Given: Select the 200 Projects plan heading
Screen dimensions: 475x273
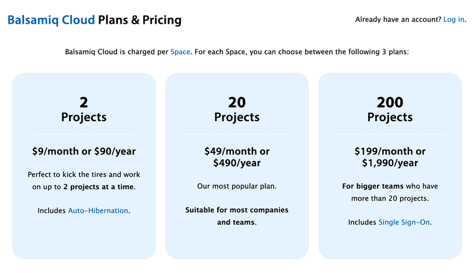Looking at the screenshot, I should 390,109.
